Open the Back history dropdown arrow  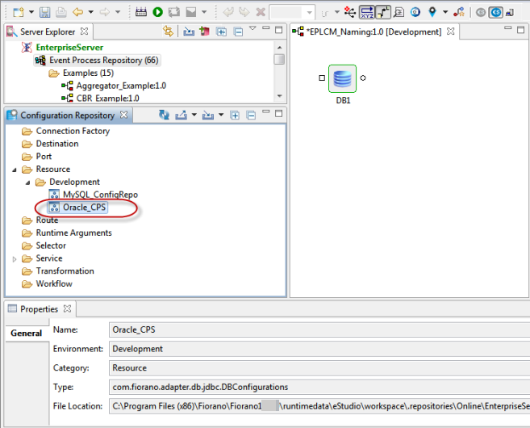click(90, 13)
